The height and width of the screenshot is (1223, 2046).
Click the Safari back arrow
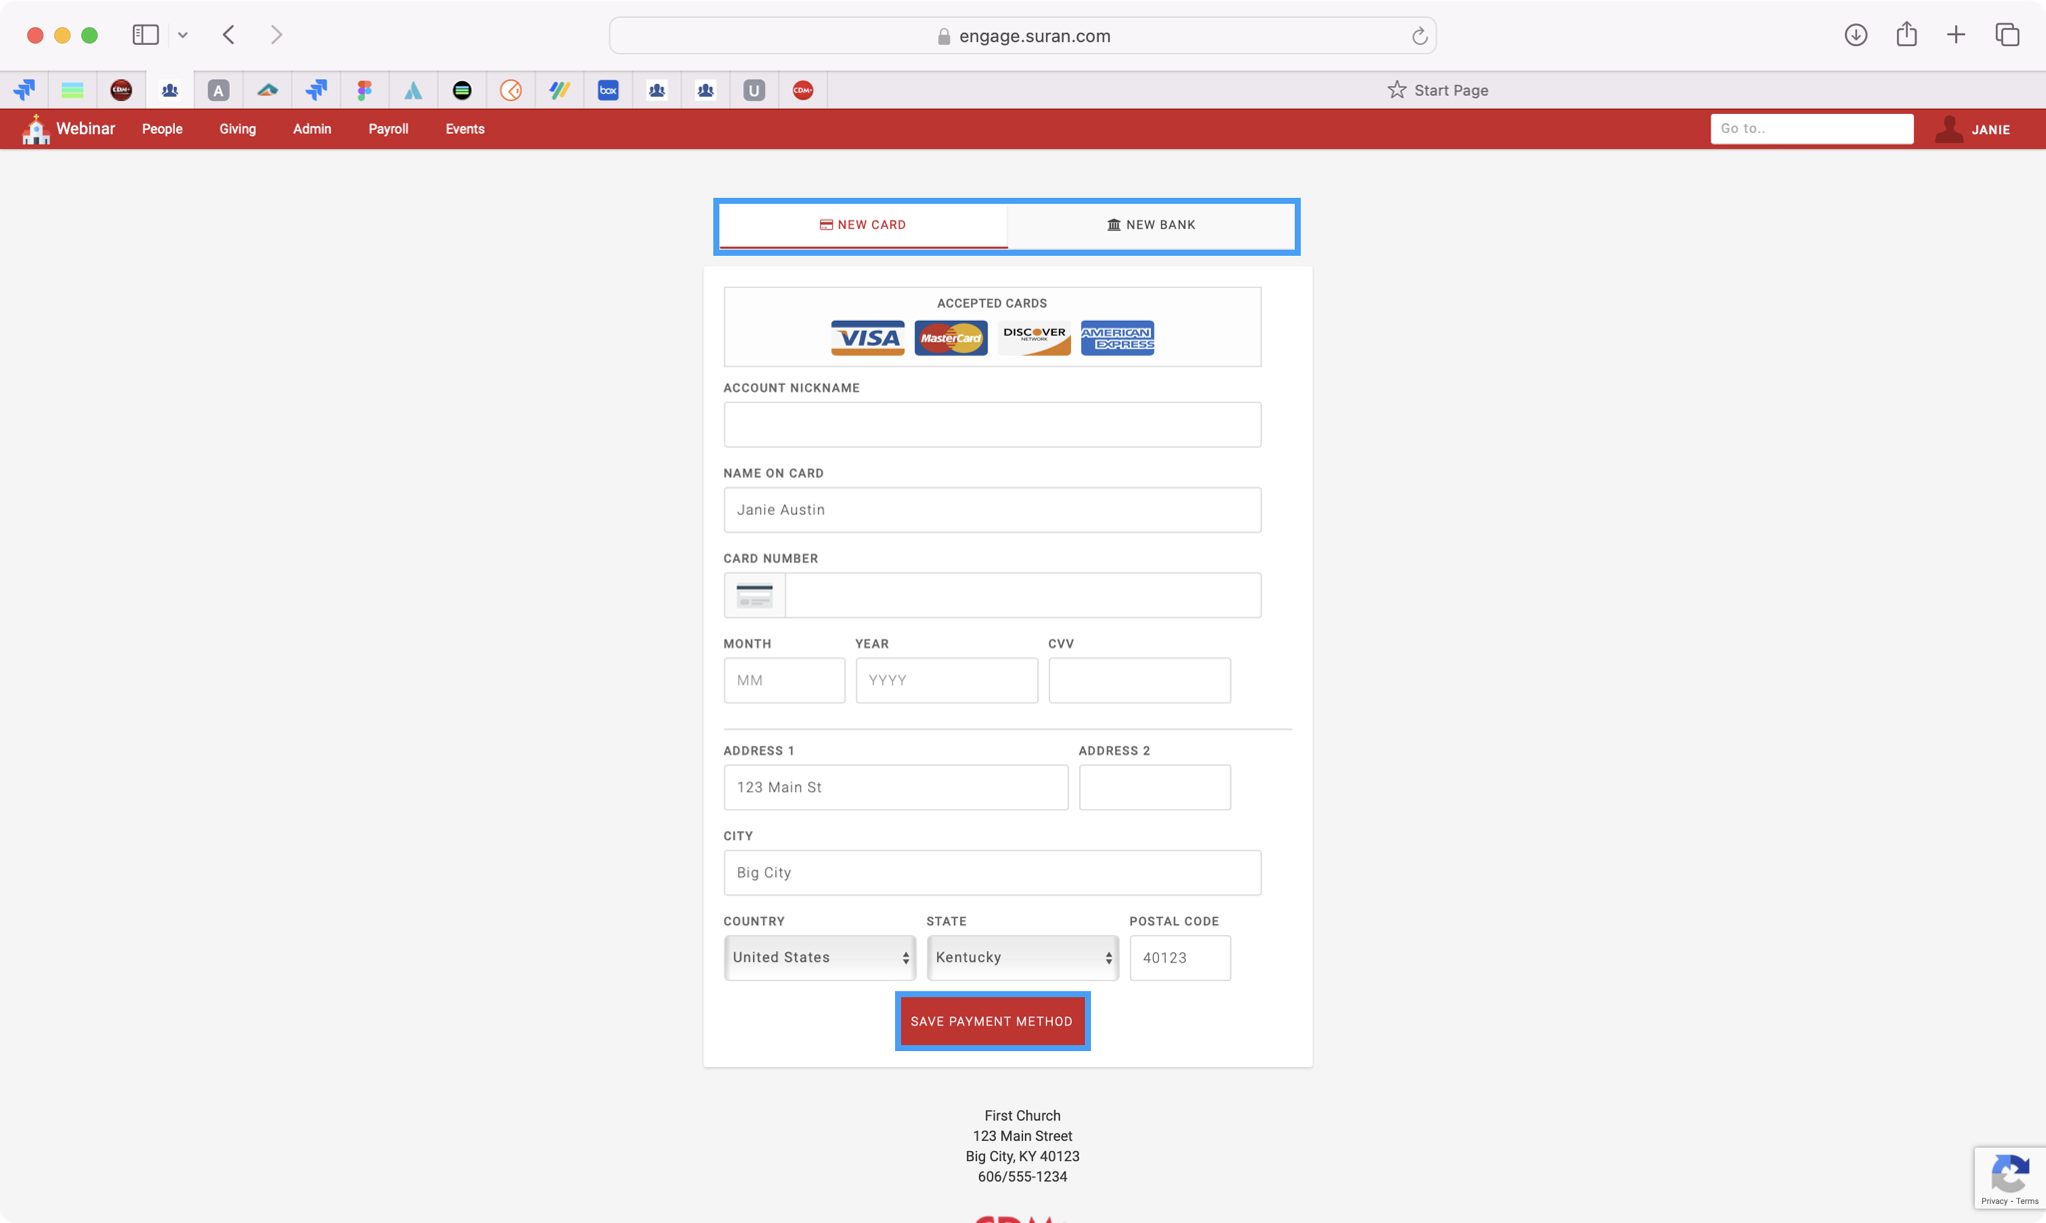click(x=229, y=35)
